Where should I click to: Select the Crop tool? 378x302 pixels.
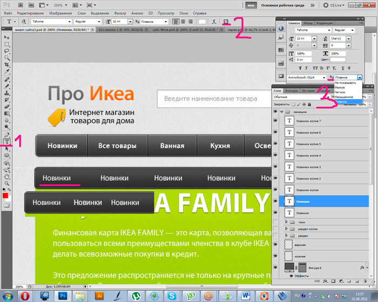pos(6,65)
